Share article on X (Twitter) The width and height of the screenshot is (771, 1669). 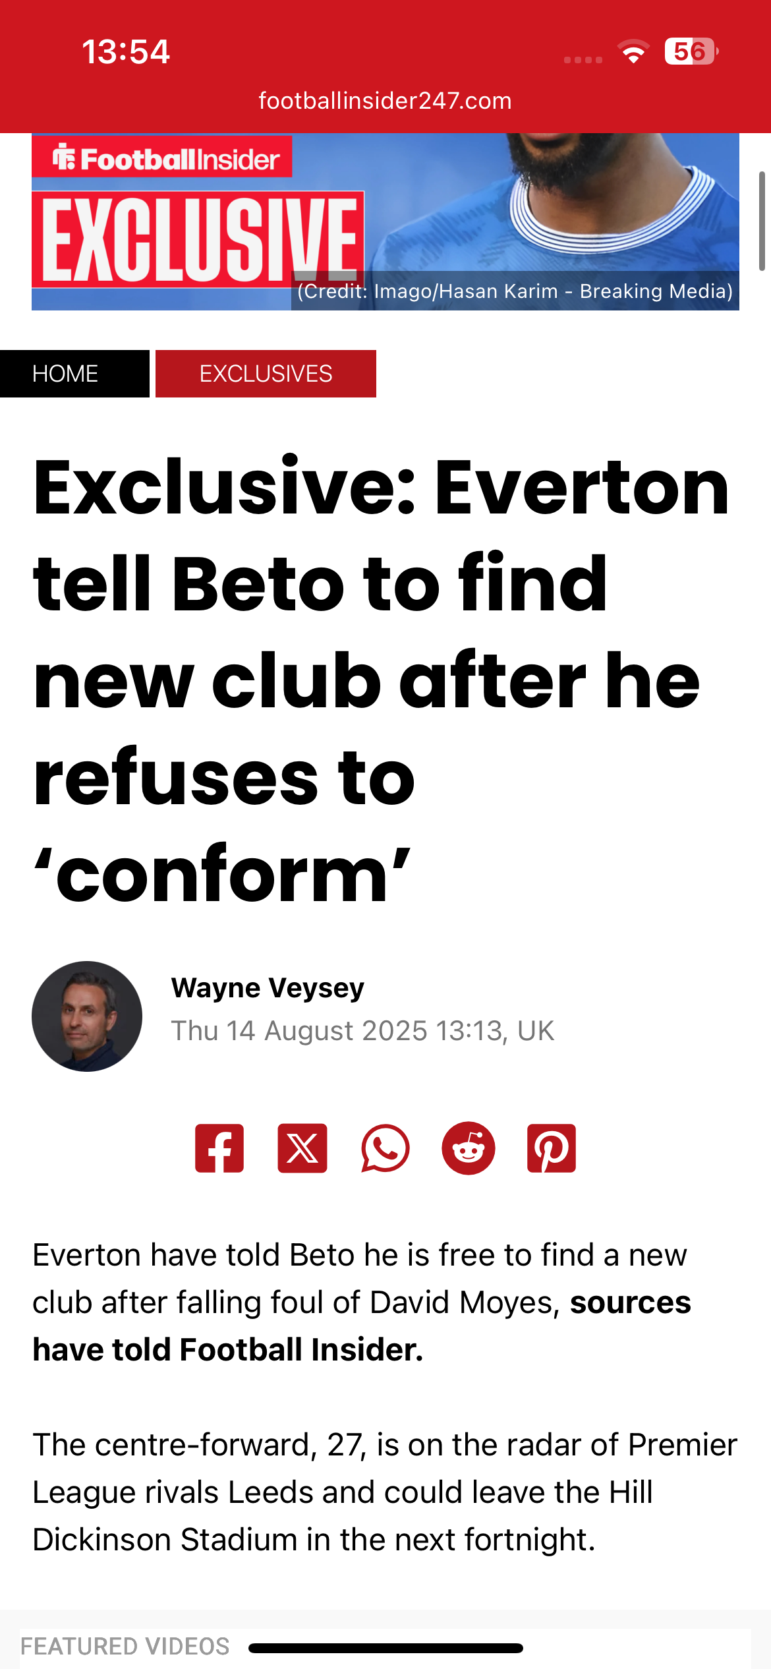pos(302,1148)
